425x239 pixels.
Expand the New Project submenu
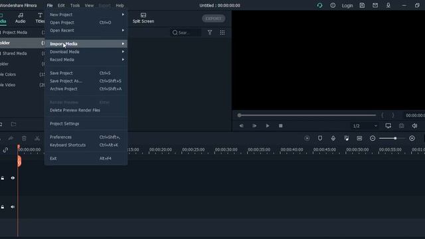point(86,15)
